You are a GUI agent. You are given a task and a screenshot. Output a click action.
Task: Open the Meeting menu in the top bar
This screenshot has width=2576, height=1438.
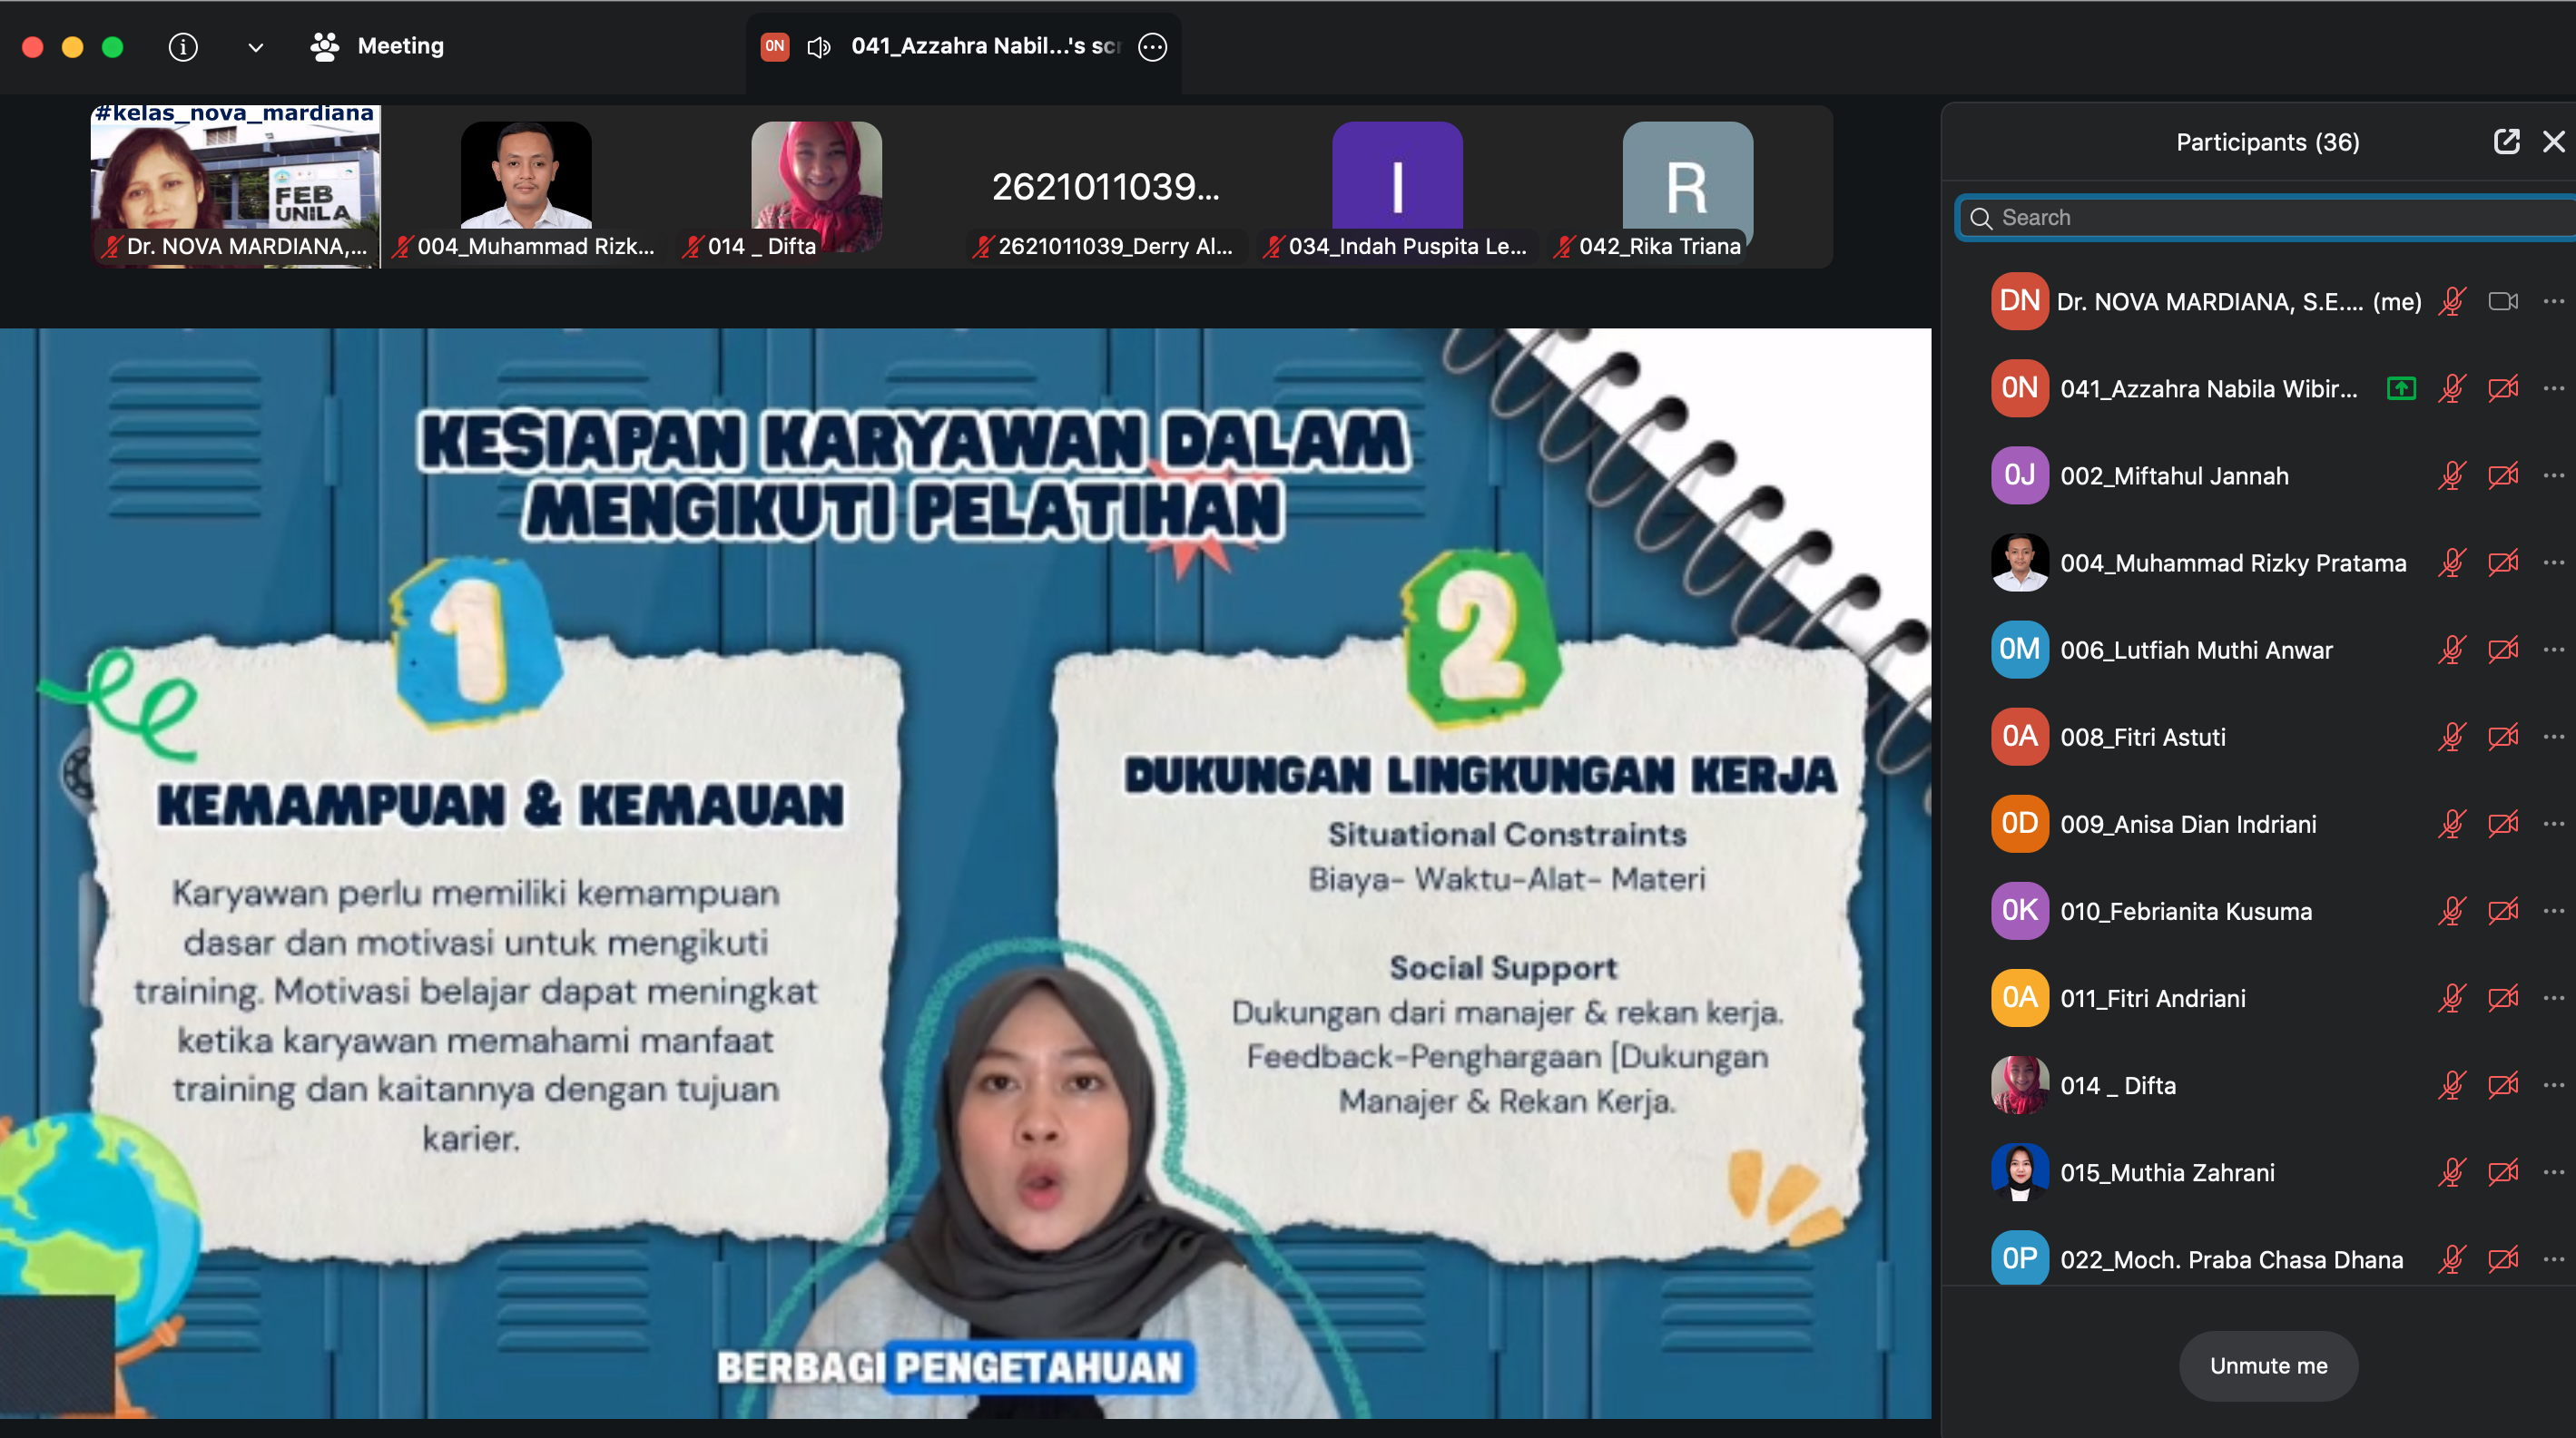tap(377, 46)
